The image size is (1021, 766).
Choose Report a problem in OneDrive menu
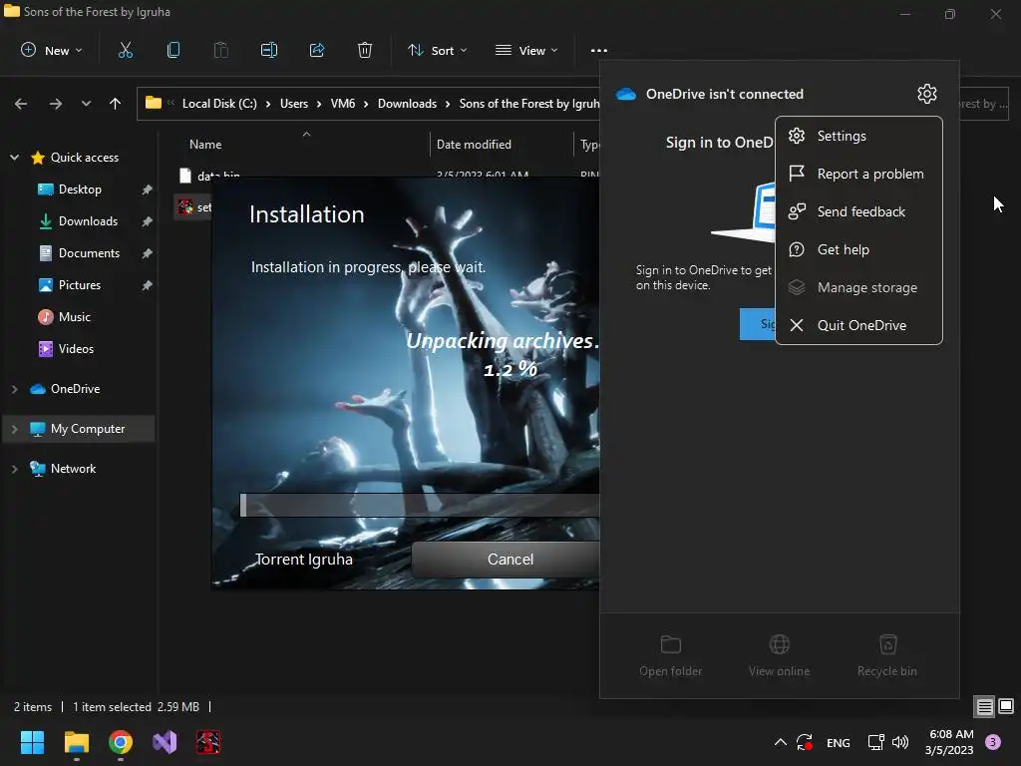pos(858,174)
